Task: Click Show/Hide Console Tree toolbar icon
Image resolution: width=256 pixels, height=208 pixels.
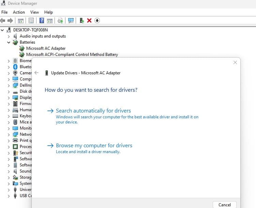Action: coord(21,20)
